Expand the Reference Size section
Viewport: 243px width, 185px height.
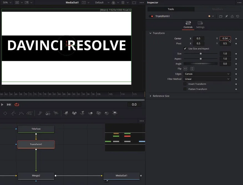[x=150, y=96]
